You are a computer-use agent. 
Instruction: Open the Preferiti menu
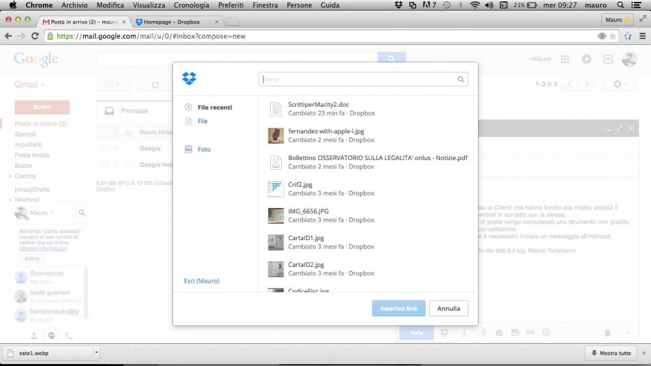point(231,5)
